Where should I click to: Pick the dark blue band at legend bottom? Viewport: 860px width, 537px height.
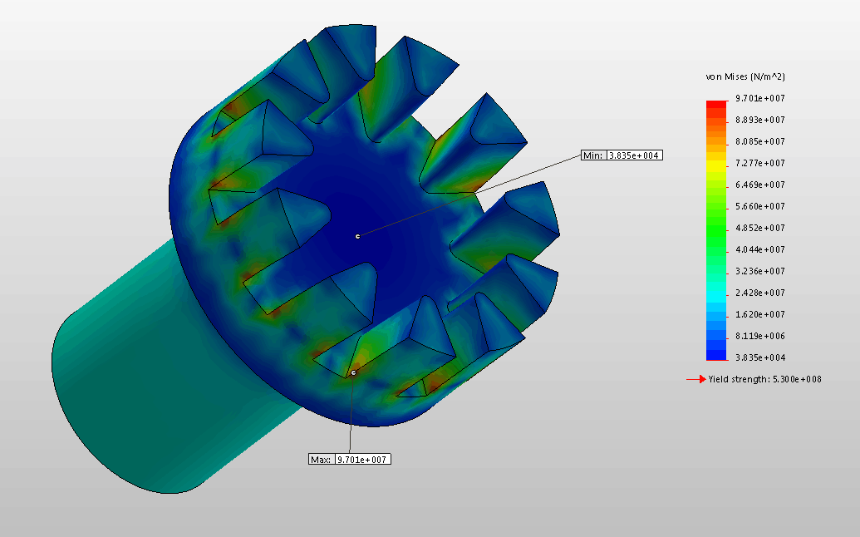point(715,355)
